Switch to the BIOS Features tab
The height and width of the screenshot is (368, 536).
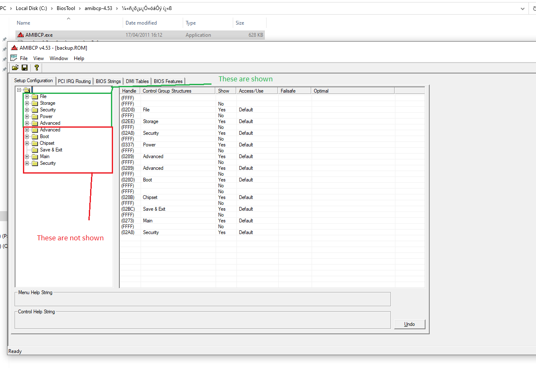pyautogui.click(x=168, y=81)
